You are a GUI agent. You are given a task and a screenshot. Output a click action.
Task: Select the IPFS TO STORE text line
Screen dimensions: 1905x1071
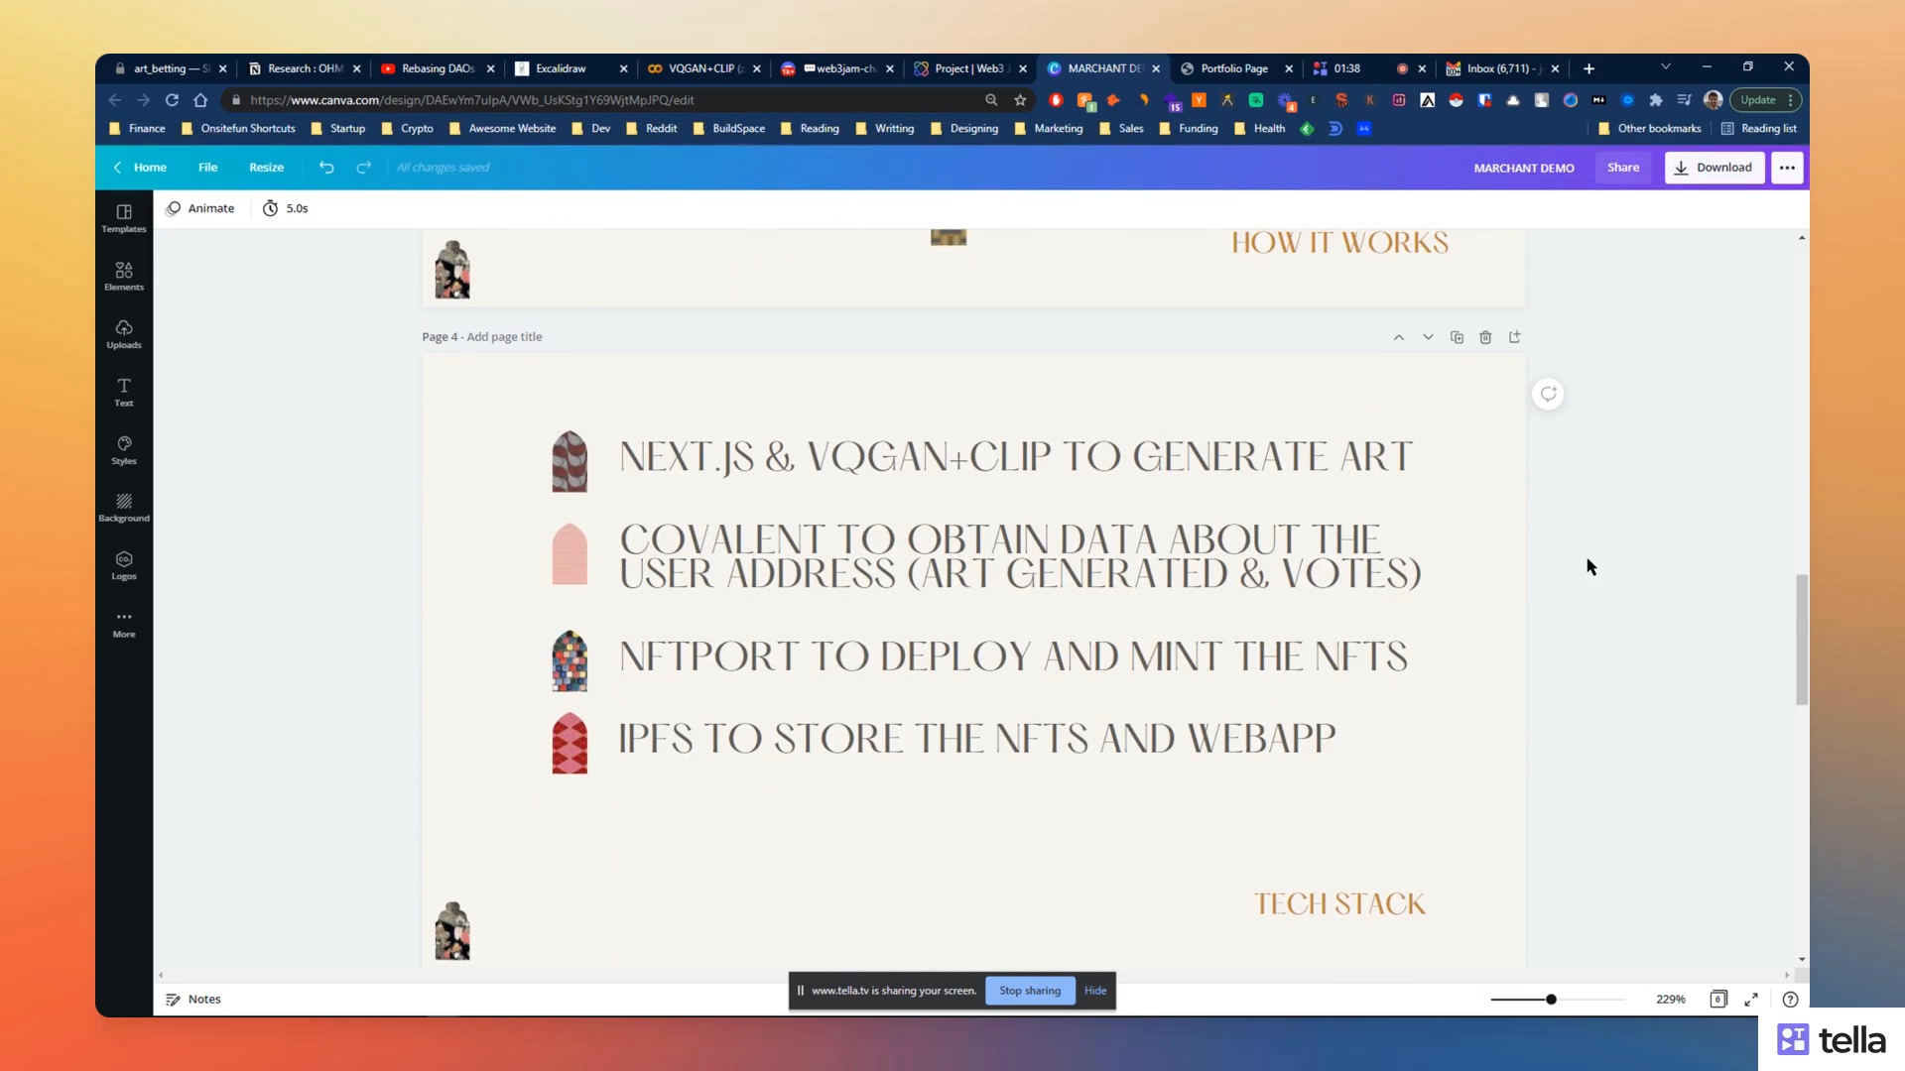pos(977,739)
